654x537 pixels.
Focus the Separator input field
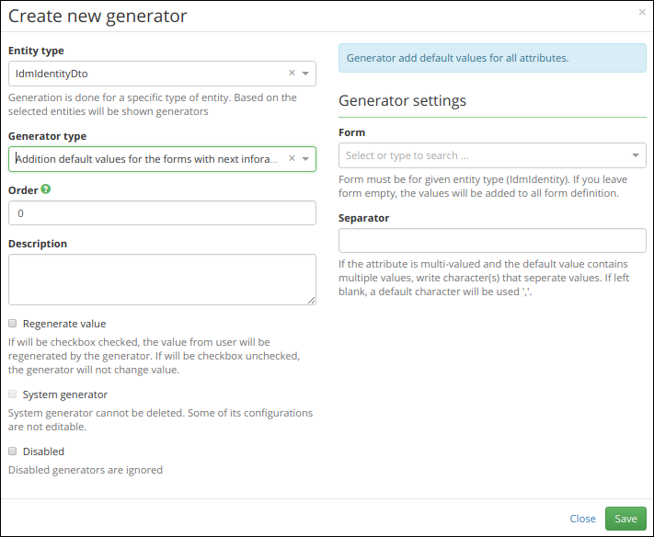(492, 240)
